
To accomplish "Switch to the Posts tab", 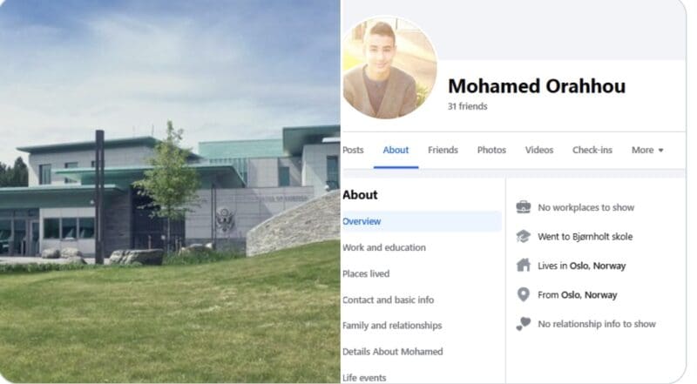I will pos(353,151).
